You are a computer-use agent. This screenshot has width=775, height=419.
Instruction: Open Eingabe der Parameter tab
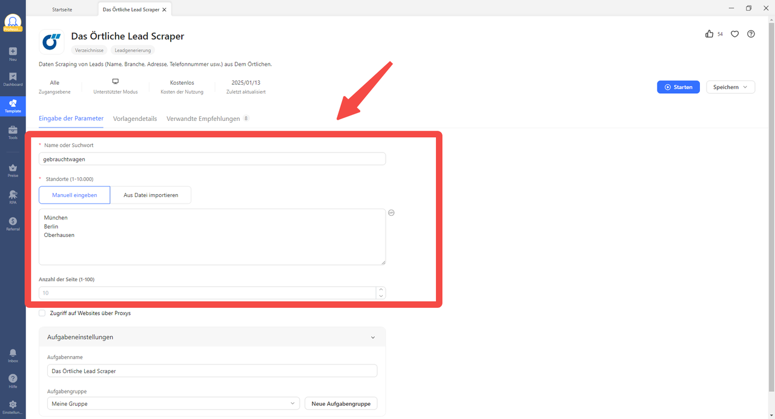pos(71,119)
